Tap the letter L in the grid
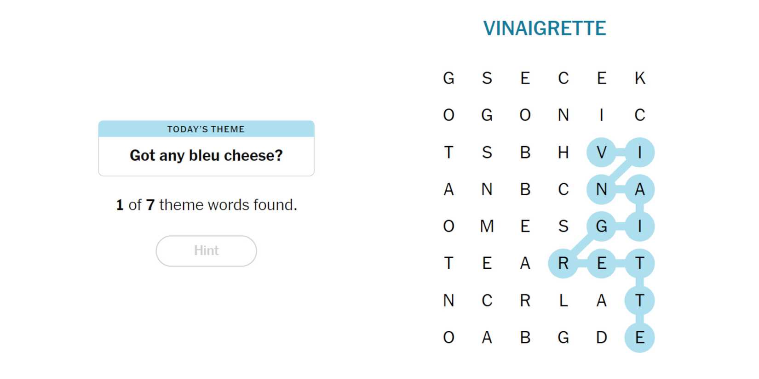The height and width of the screenshot is (379, 759). pyautogui.click(x=563, y=300)
